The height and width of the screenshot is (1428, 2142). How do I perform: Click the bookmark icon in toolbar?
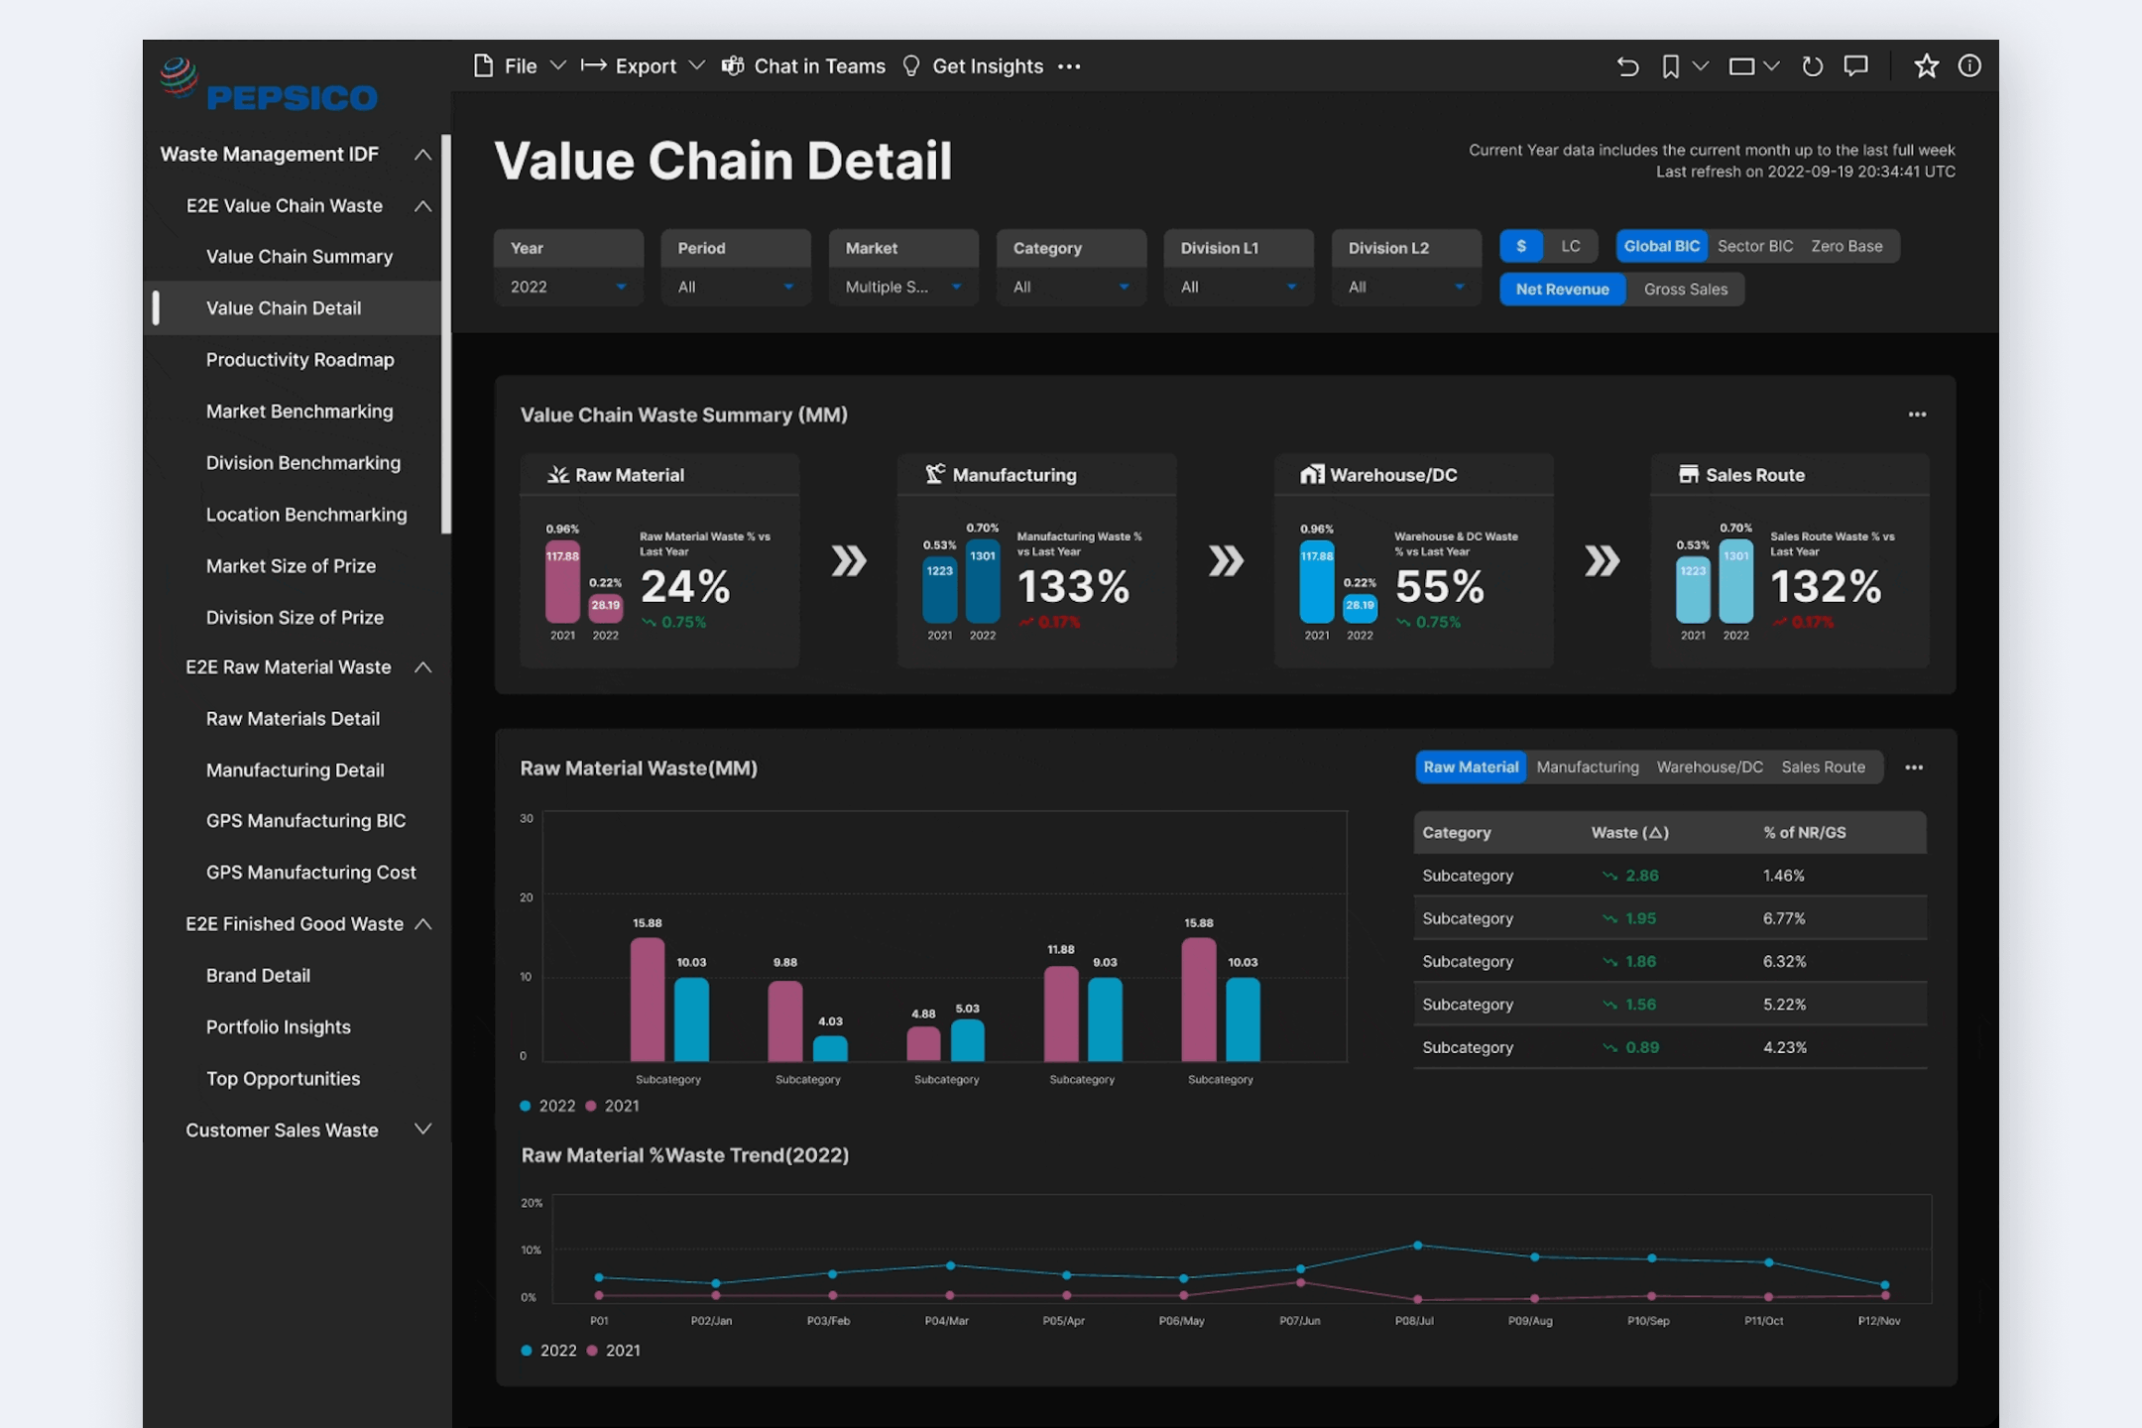pos(1671,66)
